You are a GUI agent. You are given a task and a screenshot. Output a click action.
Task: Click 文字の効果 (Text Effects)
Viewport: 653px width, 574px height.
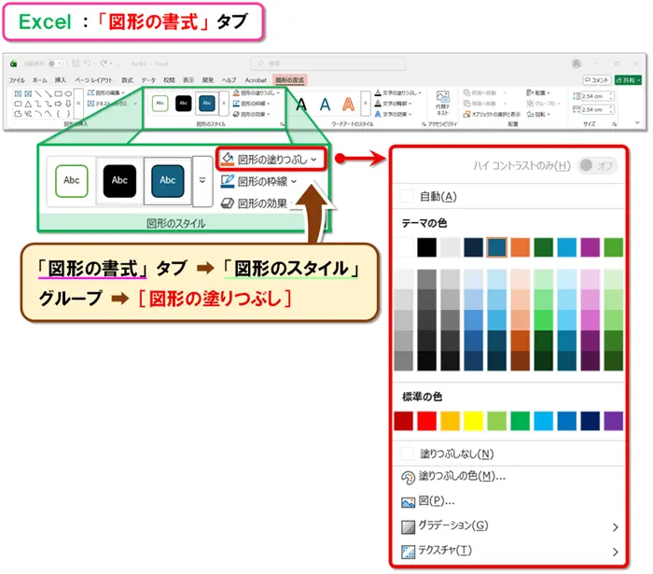(393, 114)
